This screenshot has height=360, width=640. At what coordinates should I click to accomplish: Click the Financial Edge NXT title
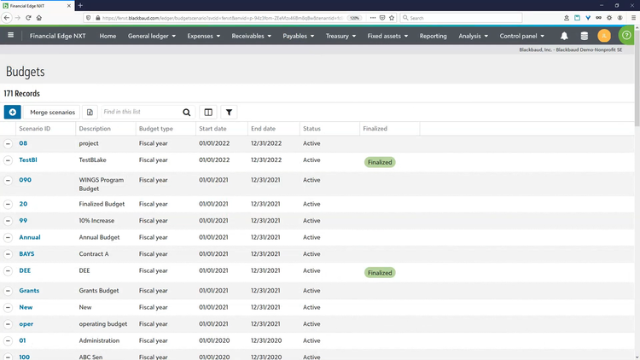[57, 36]
